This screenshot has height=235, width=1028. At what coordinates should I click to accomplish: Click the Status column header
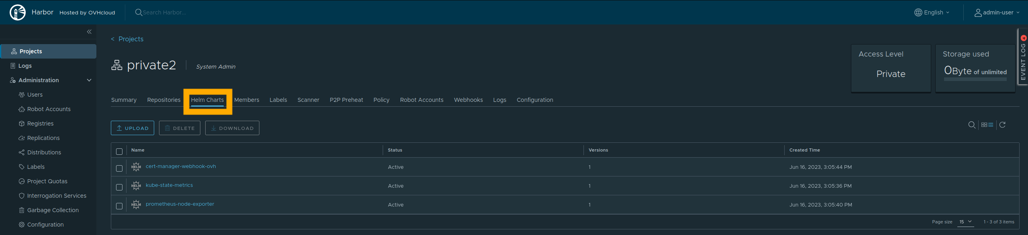(x=395, y=150)
